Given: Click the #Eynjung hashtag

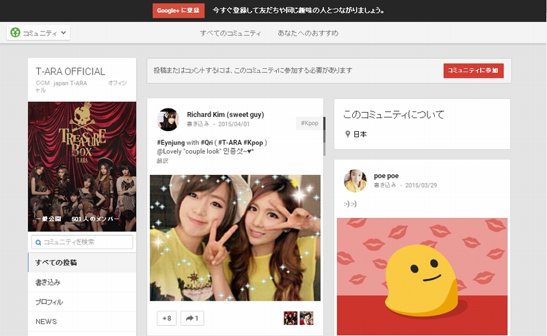Looking at the screenshot, I should pos(170,142).
